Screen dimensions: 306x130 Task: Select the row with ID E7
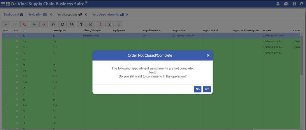click(x=151, y=111)
